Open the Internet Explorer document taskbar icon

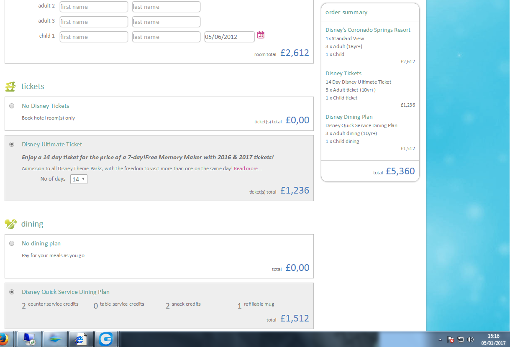click(81, 339)
